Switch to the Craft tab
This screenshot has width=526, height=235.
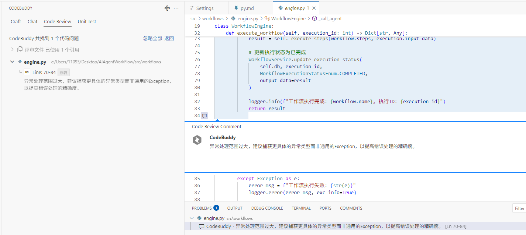point(16,21)
